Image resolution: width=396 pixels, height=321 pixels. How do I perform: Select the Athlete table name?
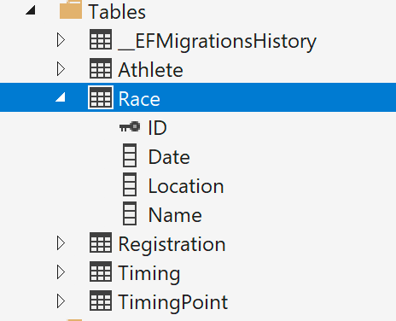(151, 70)
